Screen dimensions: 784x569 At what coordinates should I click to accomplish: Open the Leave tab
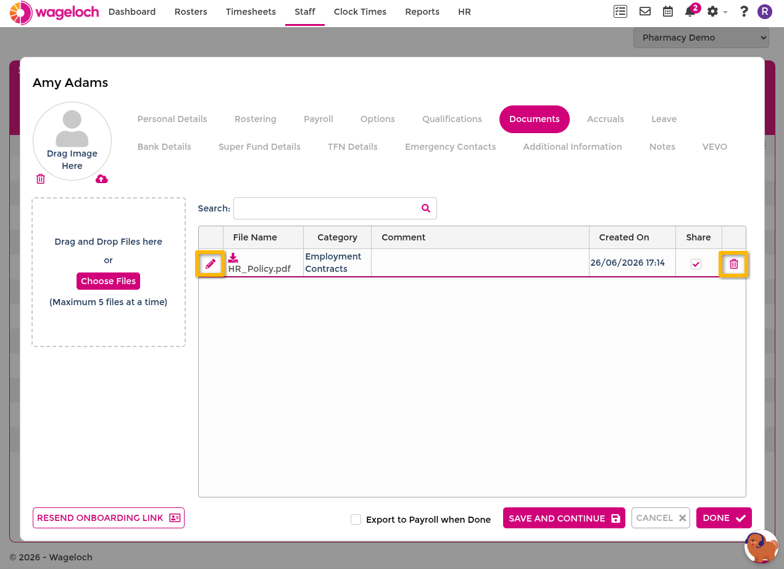click(x=664, y=119)
